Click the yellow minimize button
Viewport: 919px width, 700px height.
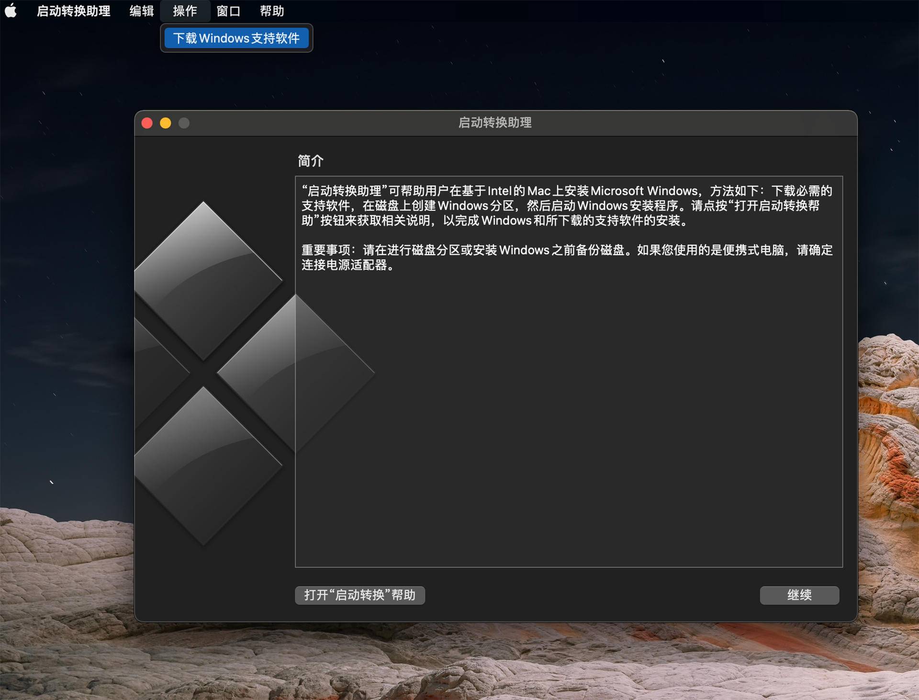click(165, 123)
